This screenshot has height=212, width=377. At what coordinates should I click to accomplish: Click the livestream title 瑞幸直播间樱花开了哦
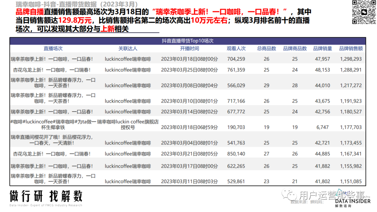pos(52,140)
